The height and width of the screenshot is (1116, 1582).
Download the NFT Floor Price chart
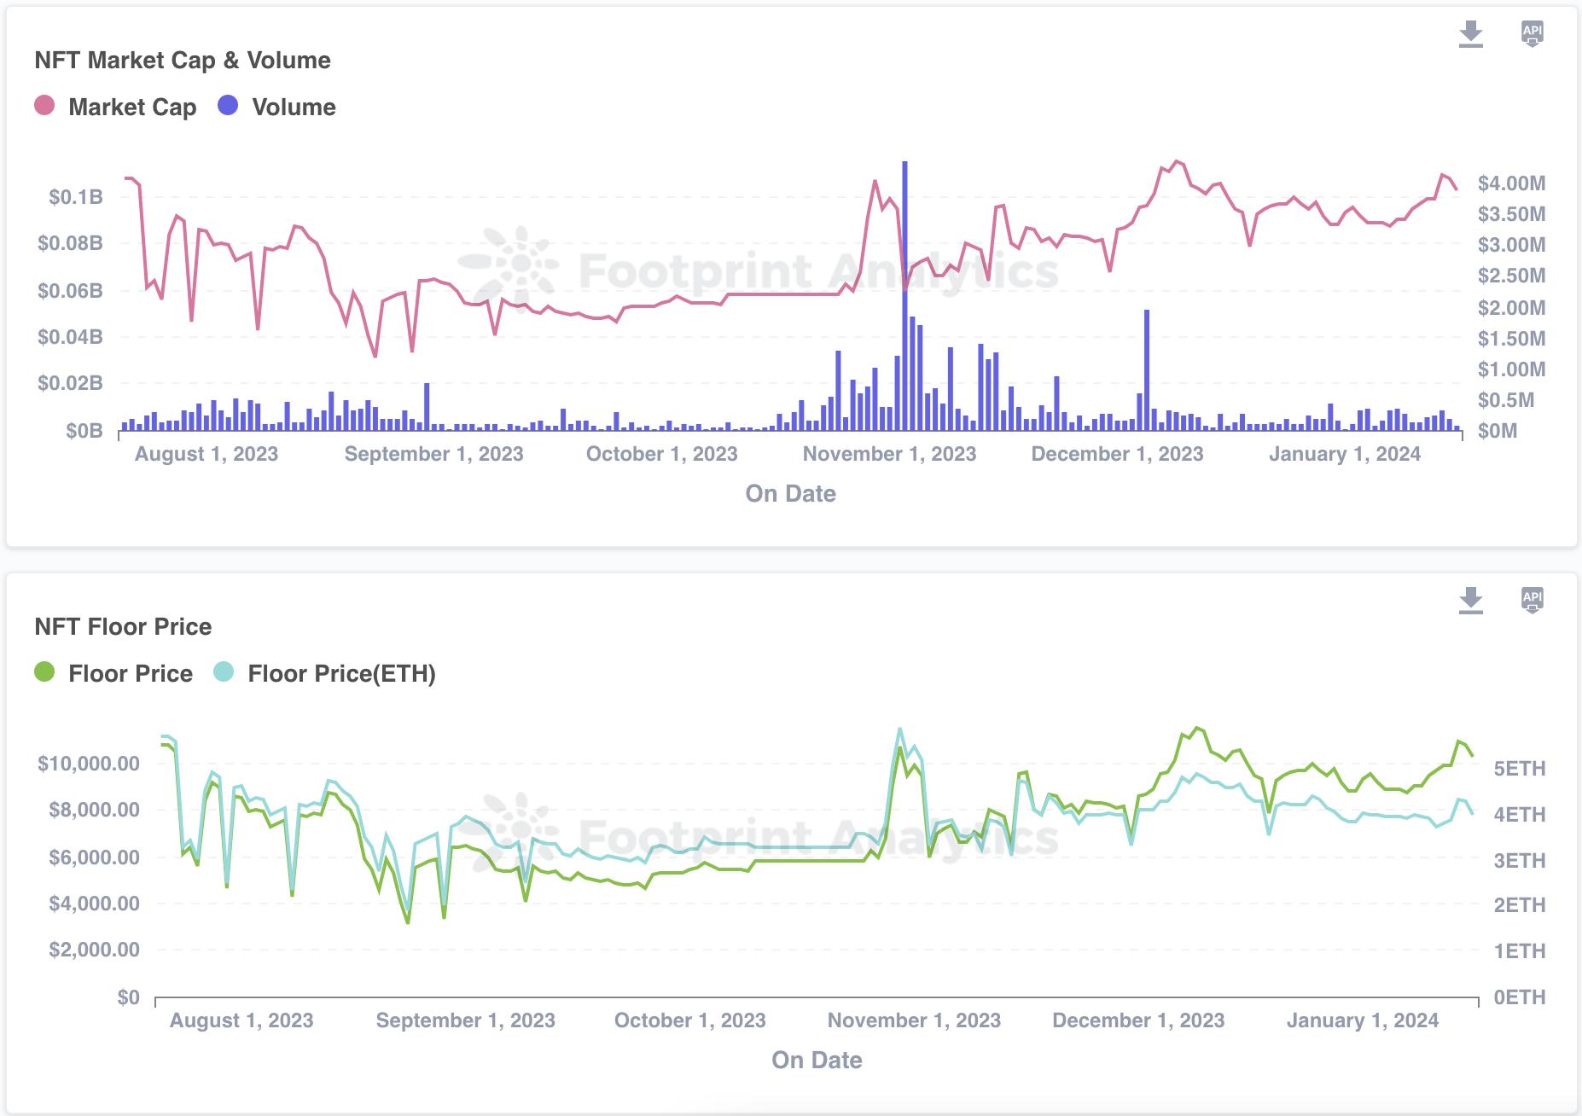point(1470,600)
